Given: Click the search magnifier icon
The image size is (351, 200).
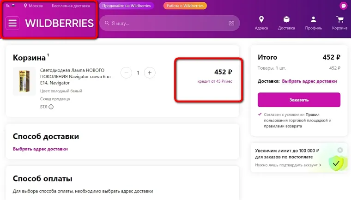Looking at the screenshot, I should (107, 23).
